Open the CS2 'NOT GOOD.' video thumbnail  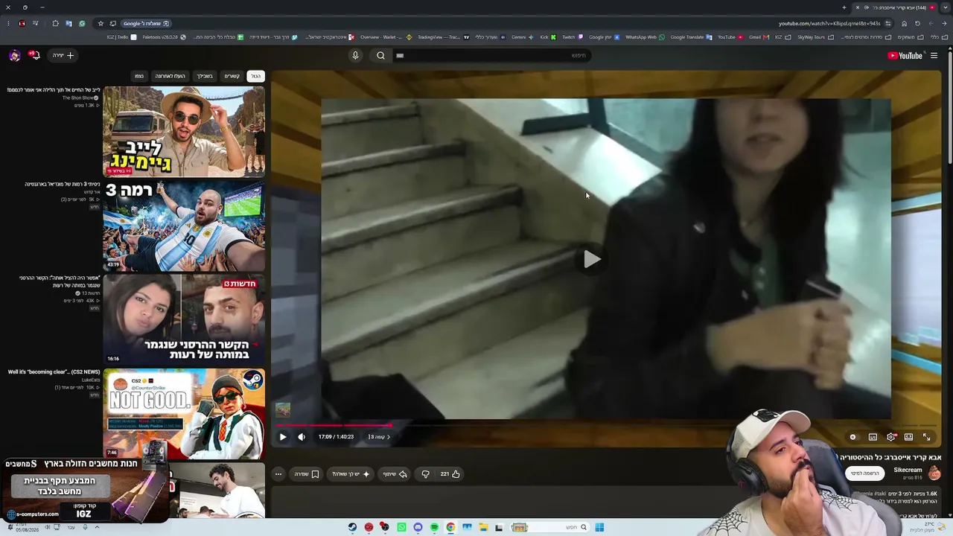point(184,413)
